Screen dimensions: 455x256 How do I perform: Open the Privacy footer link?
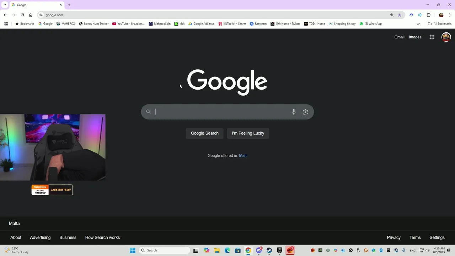click(x=394, y=238)
